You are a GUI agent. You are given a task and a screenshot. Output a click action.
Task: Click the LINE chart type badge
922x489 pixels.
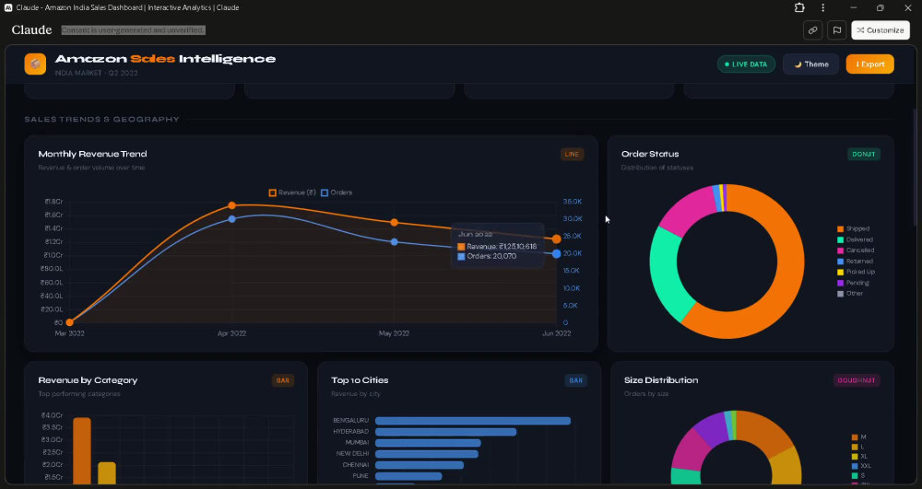pos(573,155)
